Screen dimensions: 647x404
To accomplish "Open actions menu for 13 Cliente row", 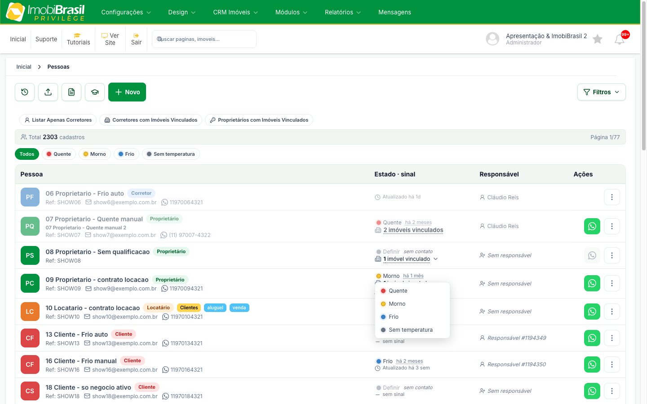I will point(612,338).
